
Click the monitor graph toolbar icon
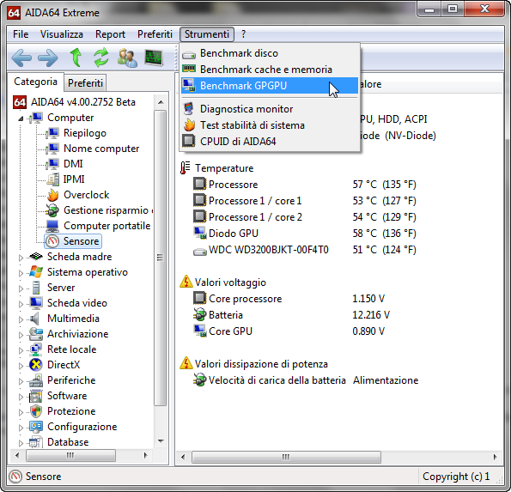tap(154, 58)
